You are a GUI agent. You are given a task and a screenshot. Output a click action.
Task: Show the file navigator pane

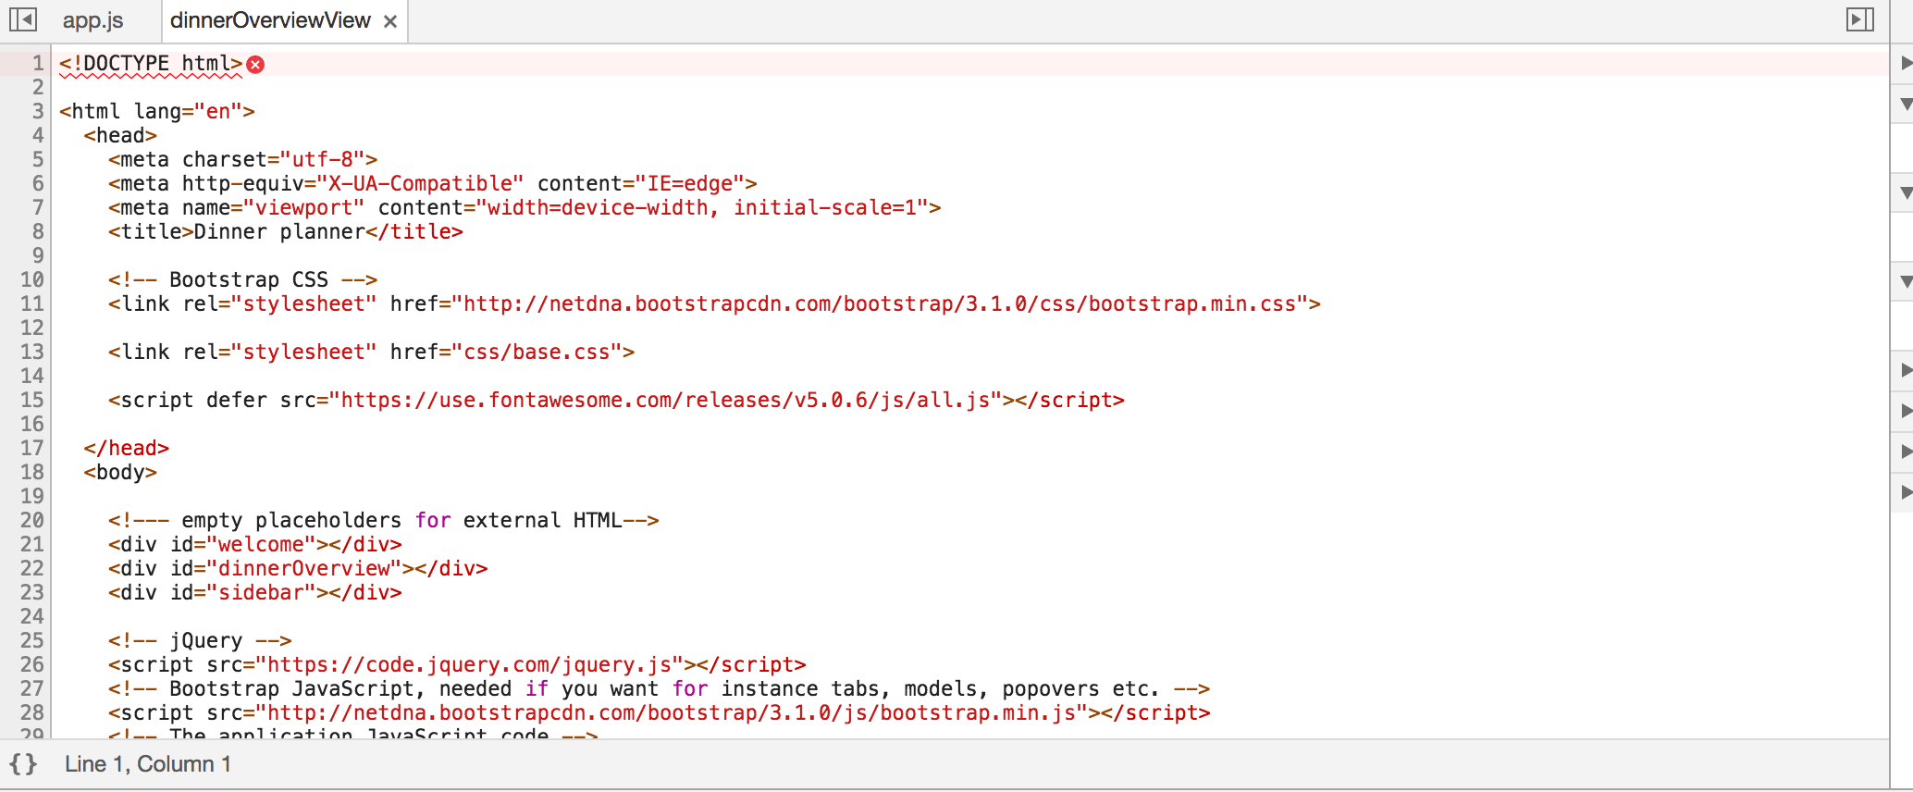[x=23, y=19]
